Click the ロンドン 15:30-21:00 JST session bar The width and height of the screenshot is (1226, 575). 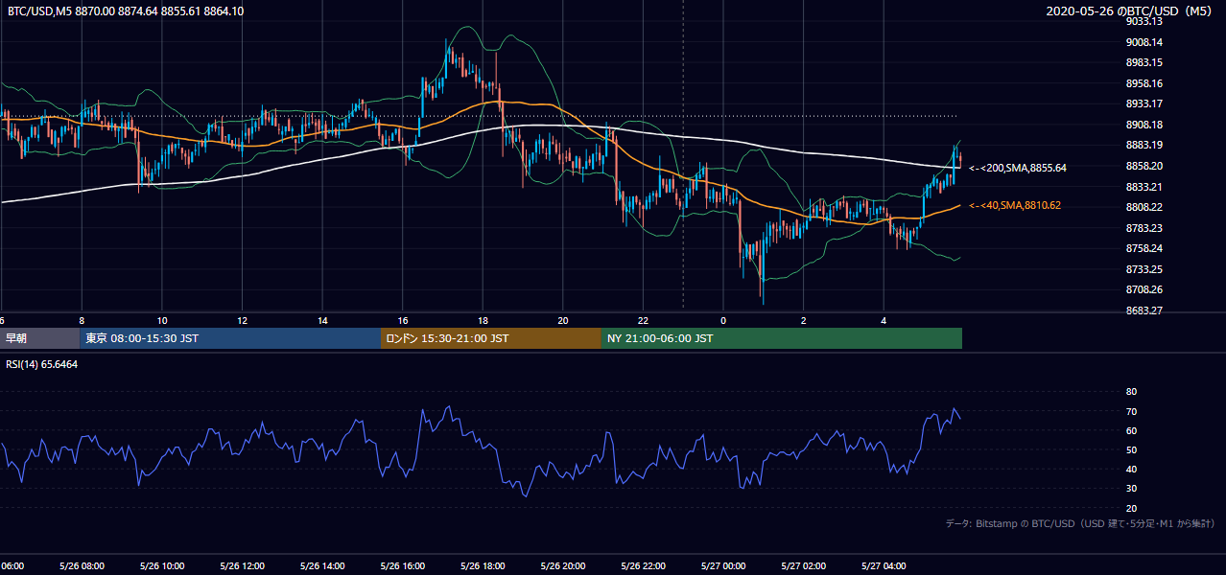491,338
